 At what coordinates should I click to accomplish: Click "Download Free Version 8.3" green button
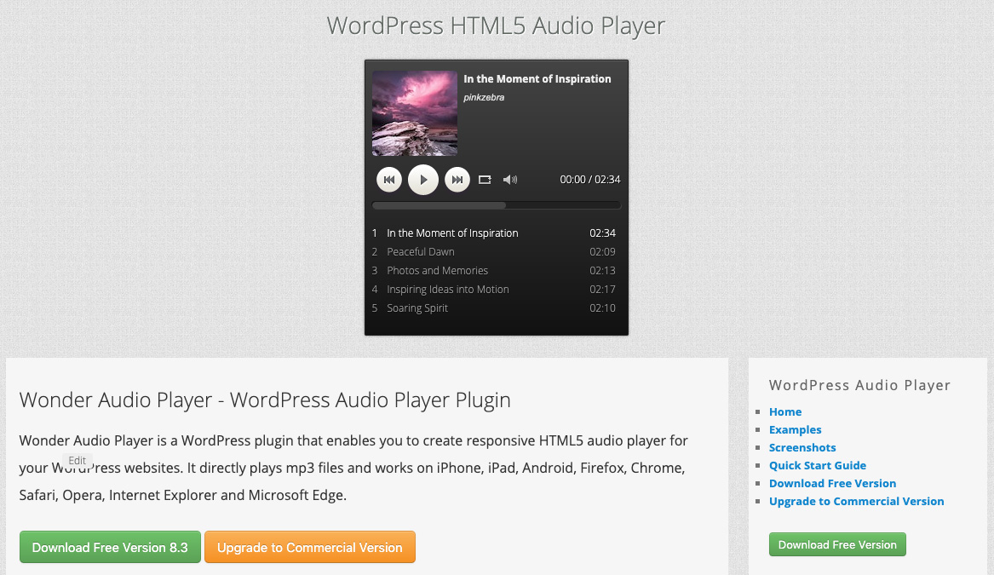[x=110, y=547]
